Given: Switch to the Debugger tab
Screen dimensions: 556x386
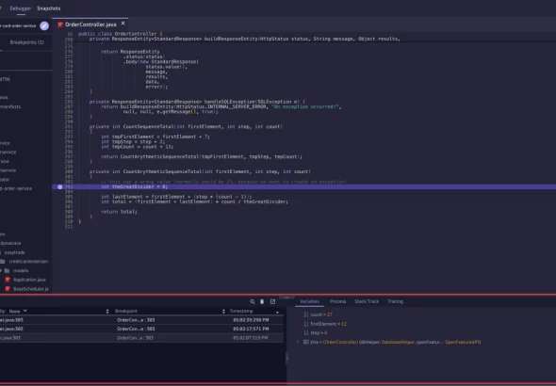Looking at the screenshot, I should coord(21,8).
